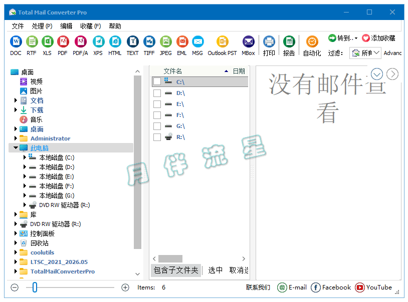
Task: Expand 本地磁盘 (C:) tree node
Action: 25,157
